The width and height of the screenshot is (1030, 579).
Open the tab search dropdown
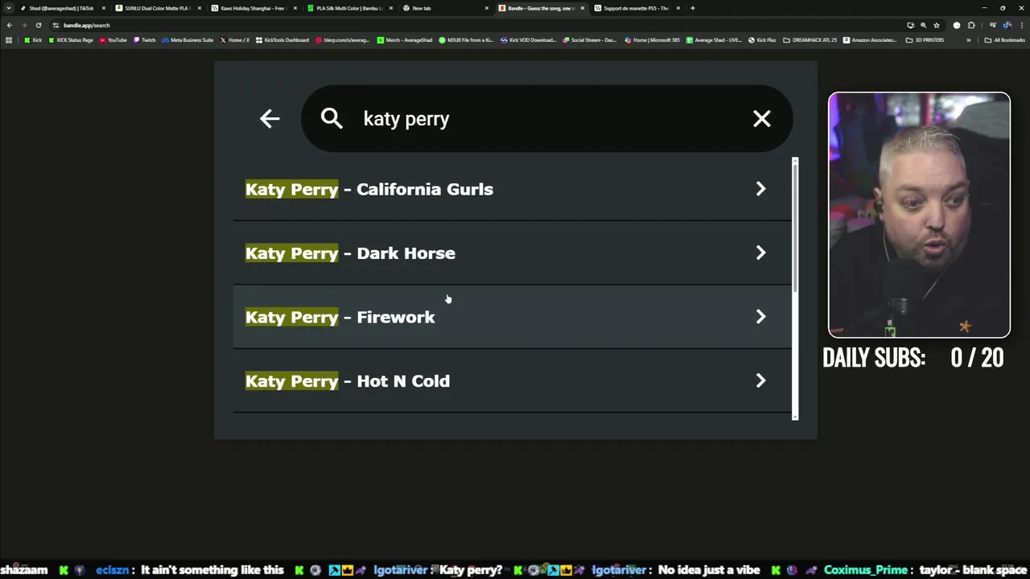tap(8, 8)
